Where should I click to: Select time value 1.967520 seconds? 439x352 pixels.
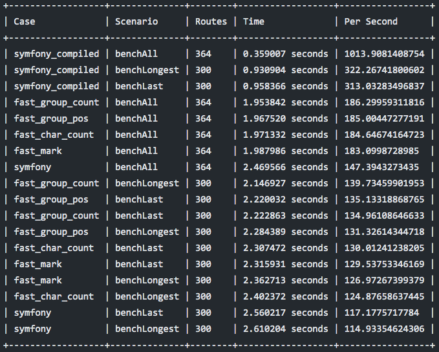point(286,118)
